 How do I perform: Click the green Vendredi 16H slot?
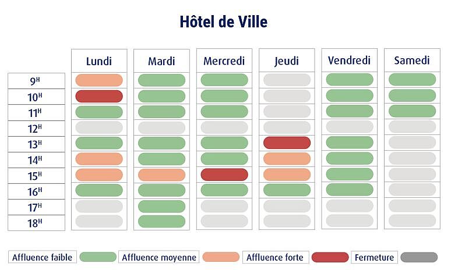[x=350, y=190]
